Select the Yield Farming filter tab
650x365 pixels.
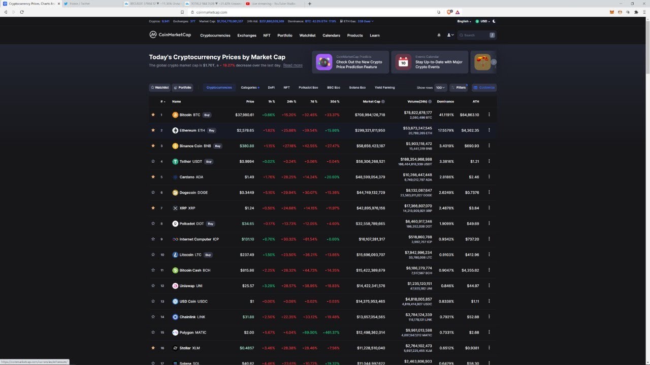point(384,88)
